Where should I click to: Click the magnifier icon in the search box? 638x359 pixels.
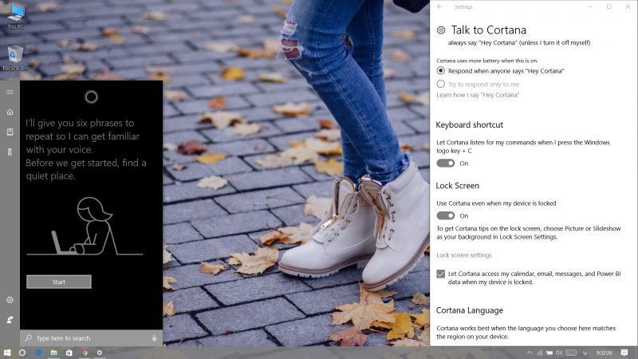tap(29, 337)
